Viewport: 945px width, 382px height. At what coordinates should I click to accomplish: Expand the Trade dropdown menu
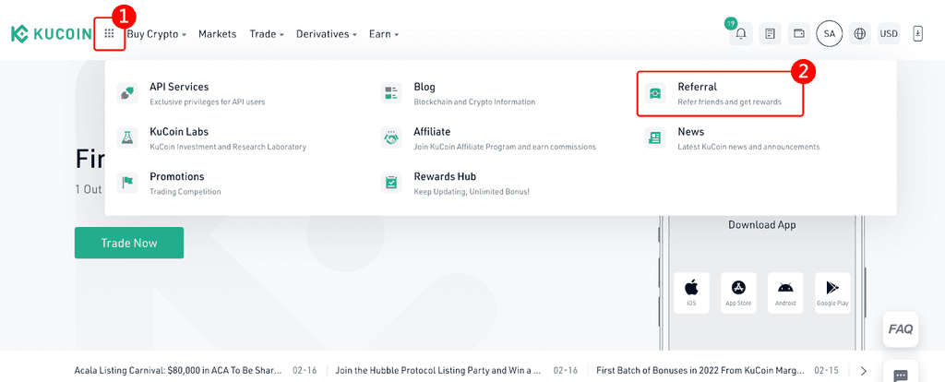(267, 34)
